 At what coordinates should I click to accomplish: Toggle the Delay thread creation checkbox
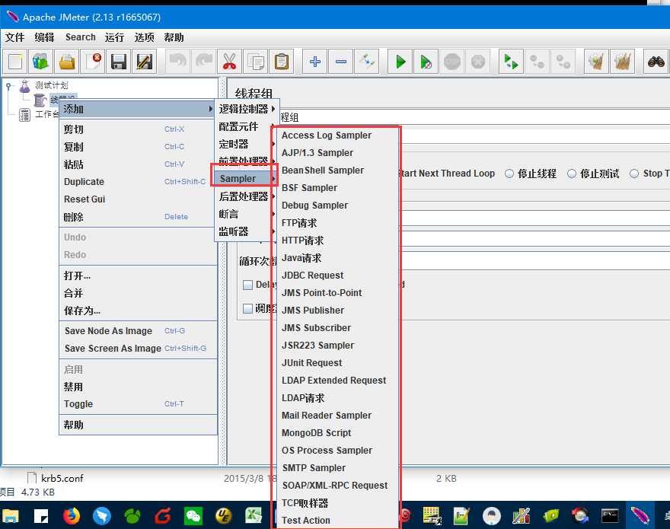pyautogui.click(x=248, y=285)
